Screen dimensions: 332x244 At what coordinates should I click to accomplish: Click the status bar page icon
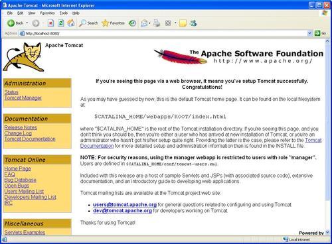click(x=5, y=239)
